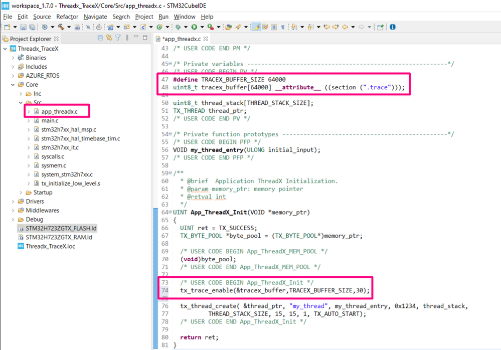This screenshot has height=350, width=501.
Task: Fold the Private variables comment at line 45
Action: [x=171, y=64]
